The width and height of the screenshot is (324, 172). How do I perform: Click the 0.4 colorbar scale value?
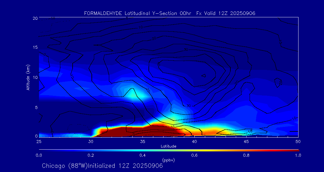coord(142,155)
